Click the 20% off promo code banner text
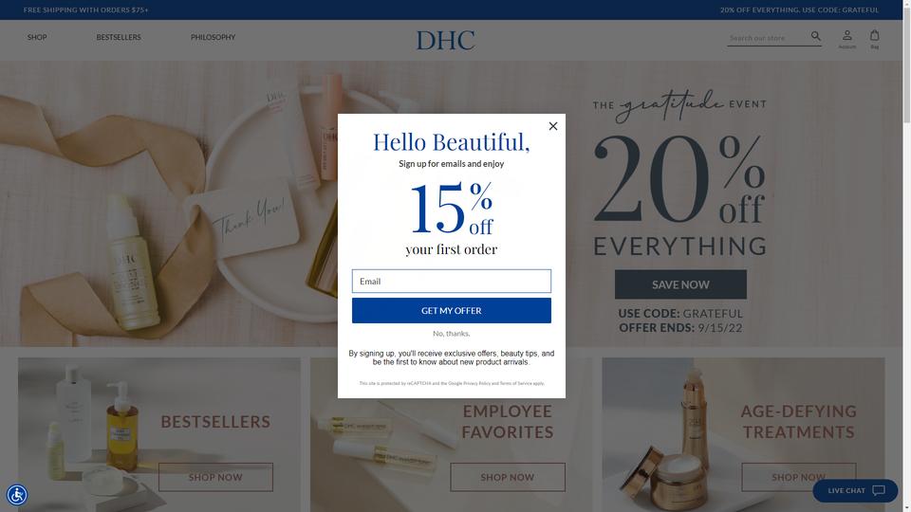 click(x=799, y=9)
